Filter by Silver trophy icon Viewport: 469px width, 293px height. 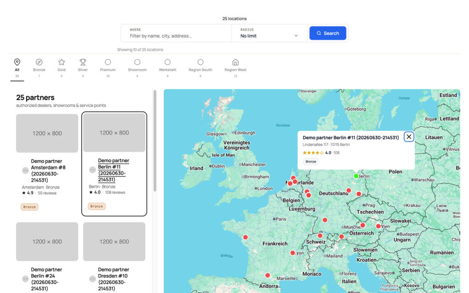[83, 62]
